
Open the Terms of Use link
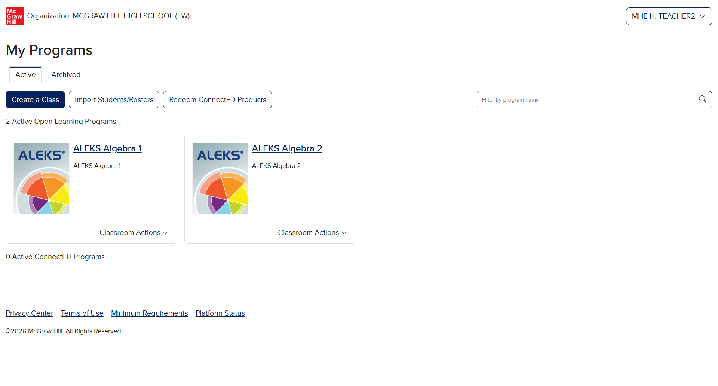[82, 313]
